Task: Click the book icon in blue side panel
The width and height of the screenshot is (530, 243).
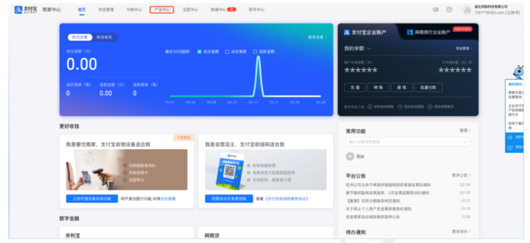Action: 510,148
